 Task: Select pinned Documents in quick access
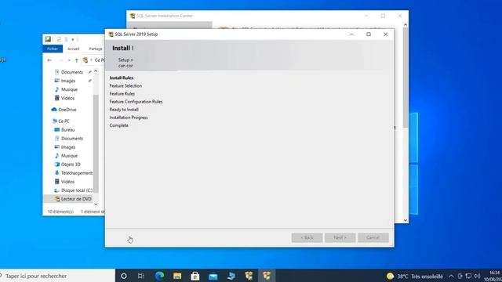pos(72,72)
